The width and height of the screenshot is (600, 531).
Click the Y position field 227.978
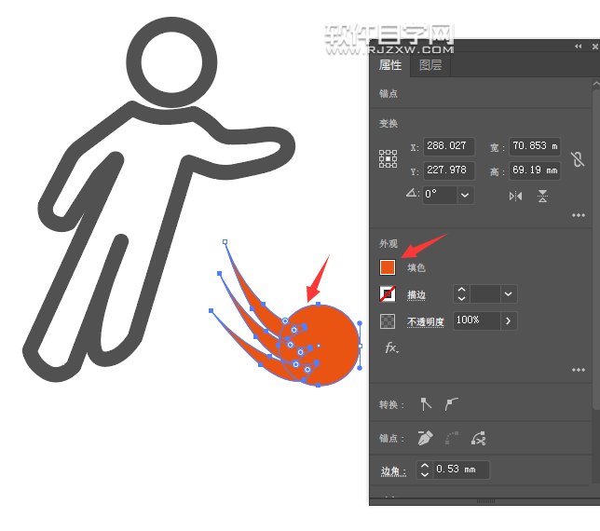pos(449,170)
